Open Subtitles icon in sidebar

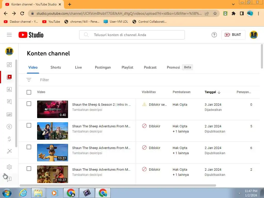point(9,114)
